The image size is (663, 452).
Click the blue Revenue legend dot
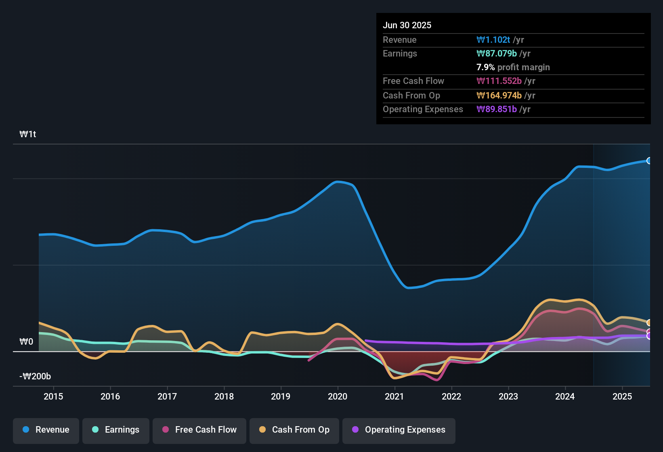point(25,430)
